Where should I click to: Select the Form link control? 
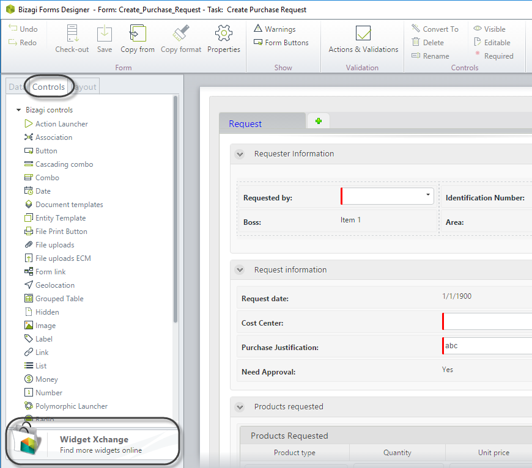tap(45, 272)
